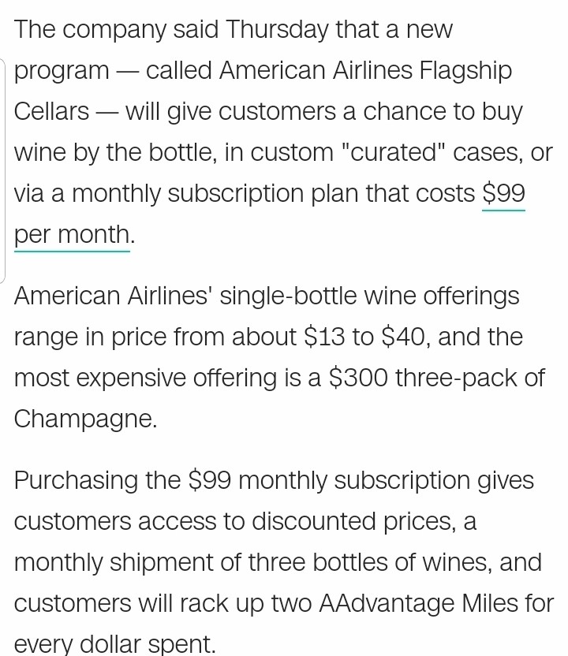This screenshot has width=568, height=656.
Task: Open the underlined "$99" subscription link
Action: [x=503, y=193]
